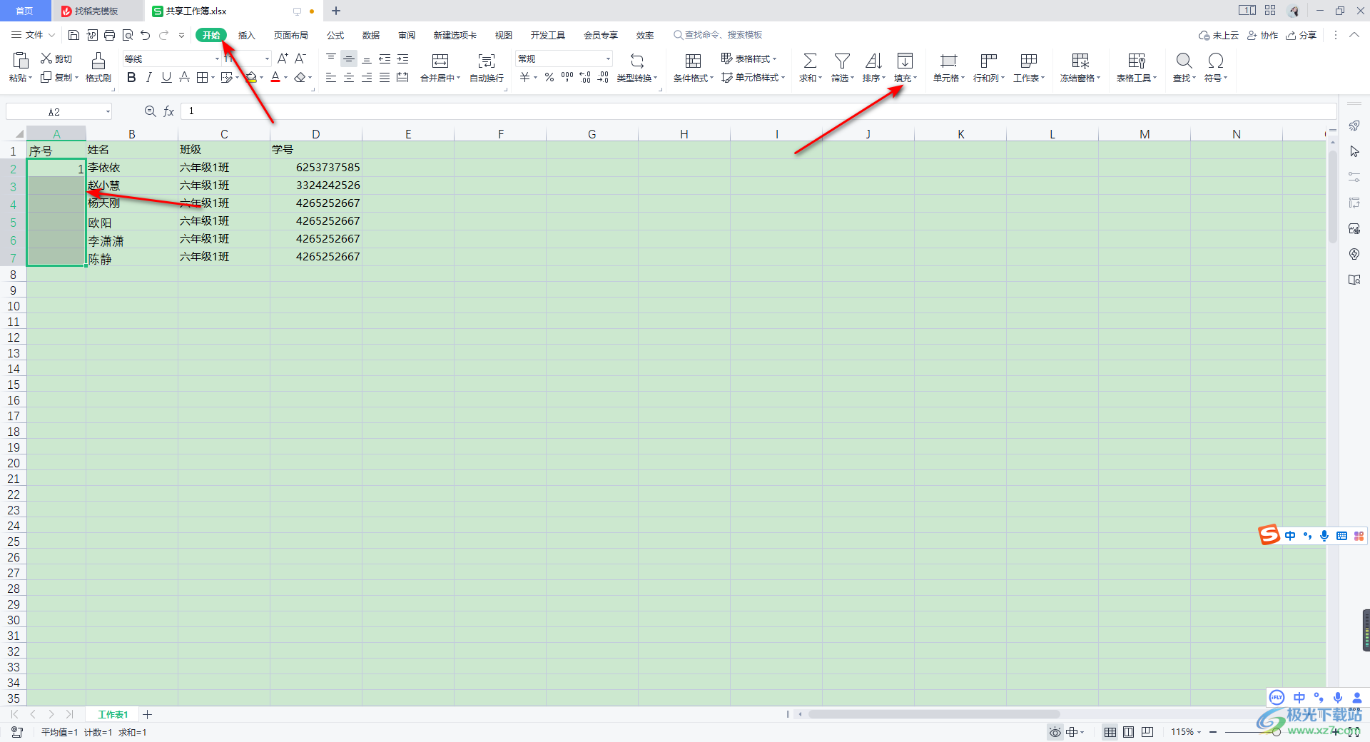Open the View (视图) tab
Image resolution: width=1370 pixels, height=742 pixels.
pos(504,35)
